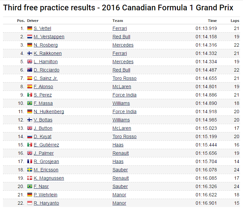Click the Australian flag beside D. Ricciardo

tap(30, 70)
